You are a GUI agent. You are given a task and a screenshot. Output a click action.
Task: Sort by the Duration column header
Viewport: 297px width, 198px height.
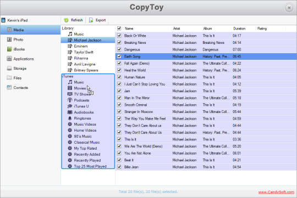[243, 29]
